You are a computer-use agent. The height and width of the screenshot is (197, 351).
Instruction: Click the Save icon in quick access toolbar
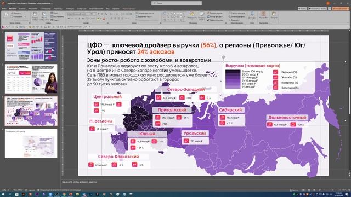pos(3,27)
